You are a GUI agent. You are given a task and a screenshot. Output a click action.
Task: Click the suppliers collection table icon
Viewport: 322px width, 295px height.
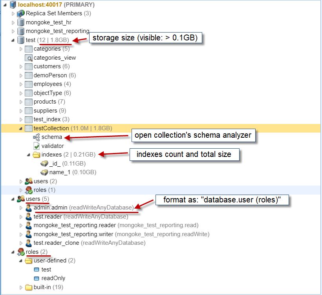(29, 111)
